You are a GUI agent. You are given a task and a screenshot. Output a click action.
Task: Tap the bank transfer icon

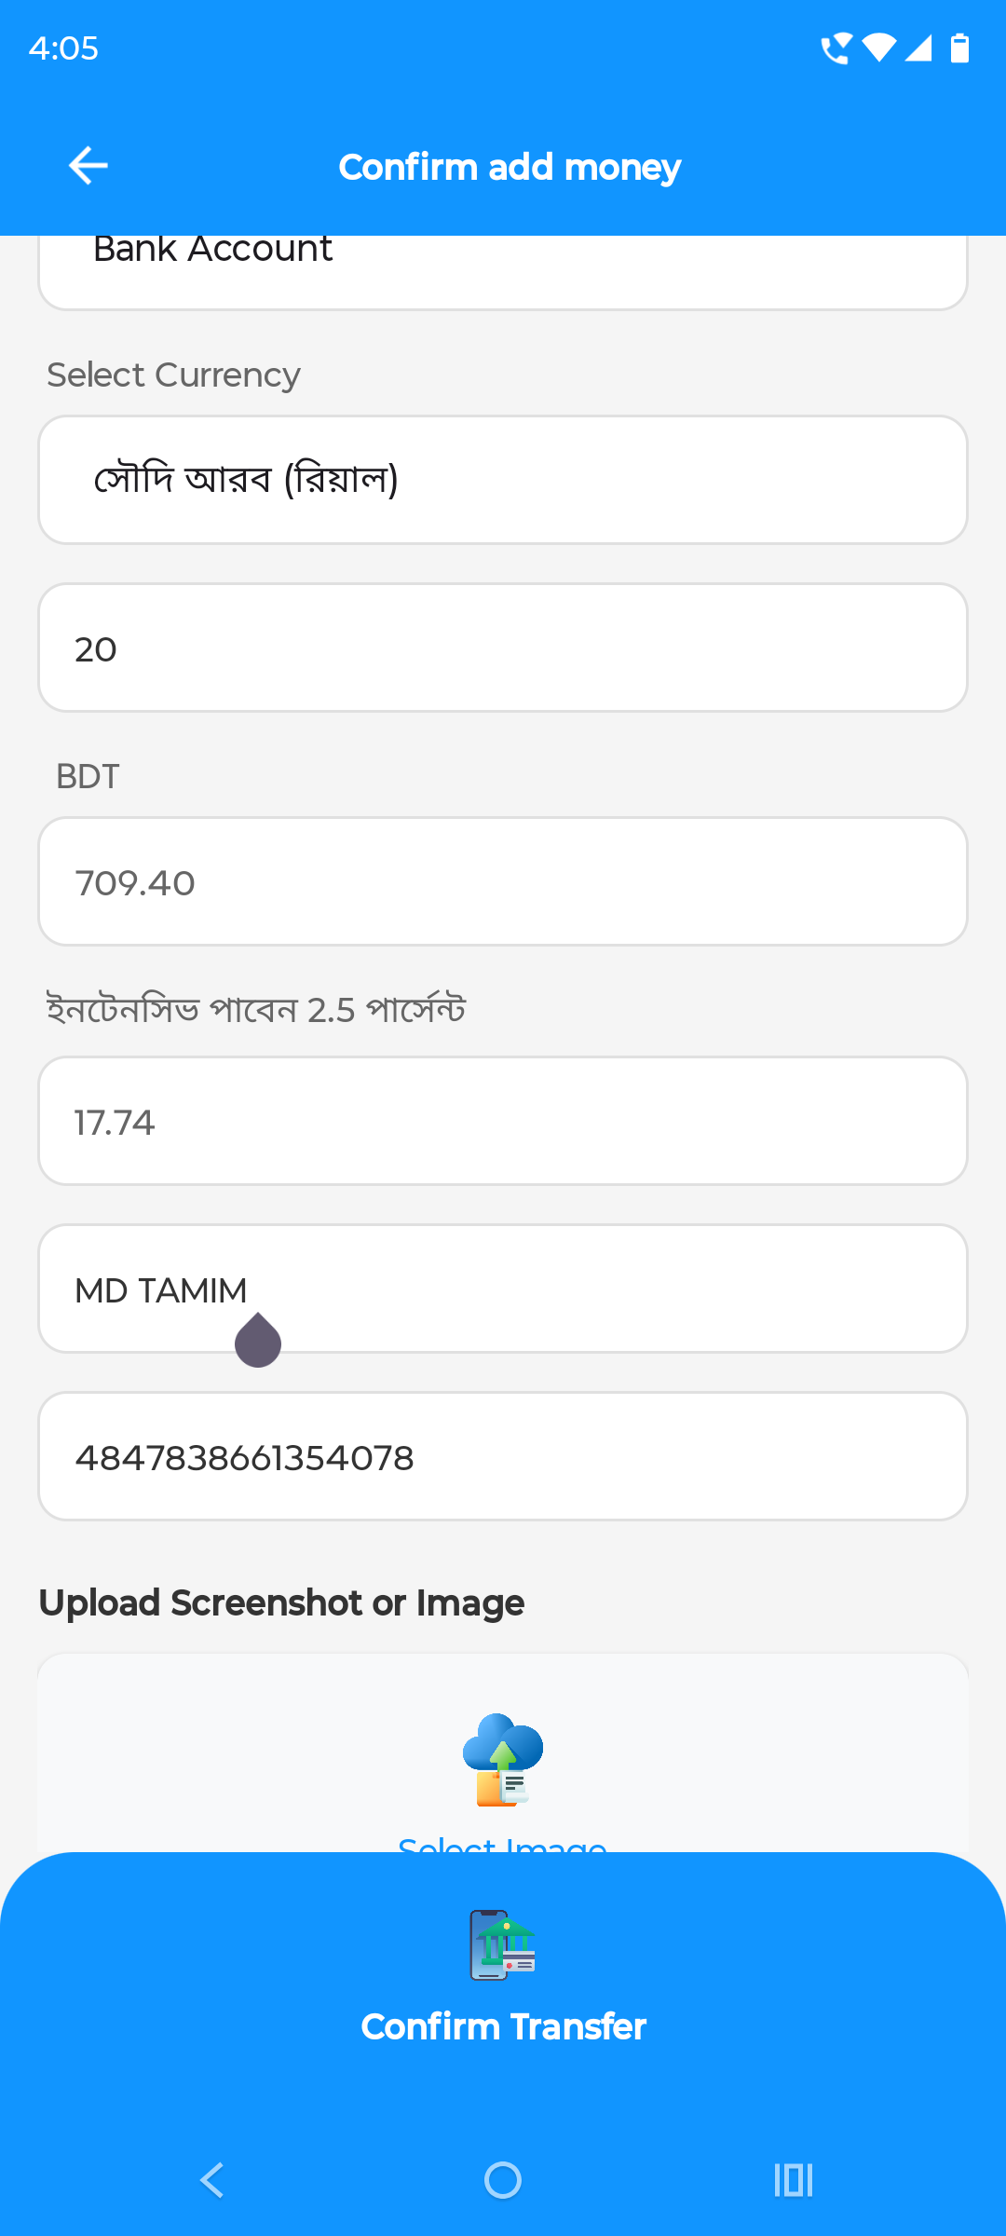[503, 1945]
